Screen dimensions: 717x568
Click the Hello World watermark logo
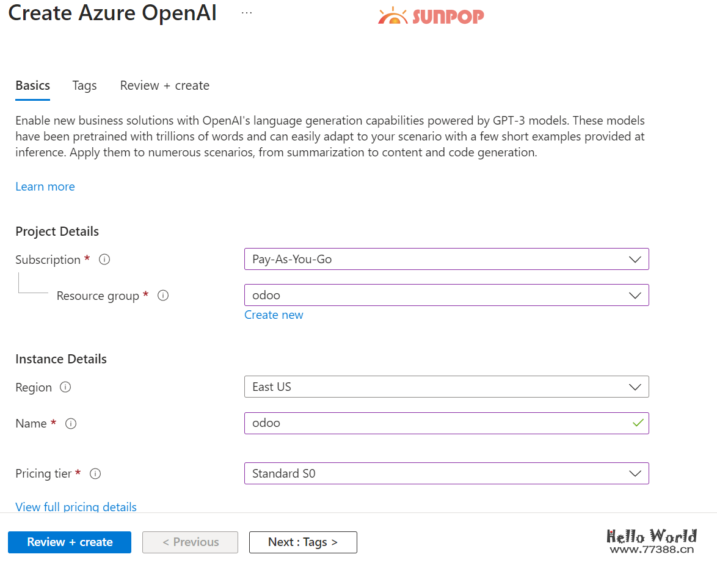[x=652, y=541]
